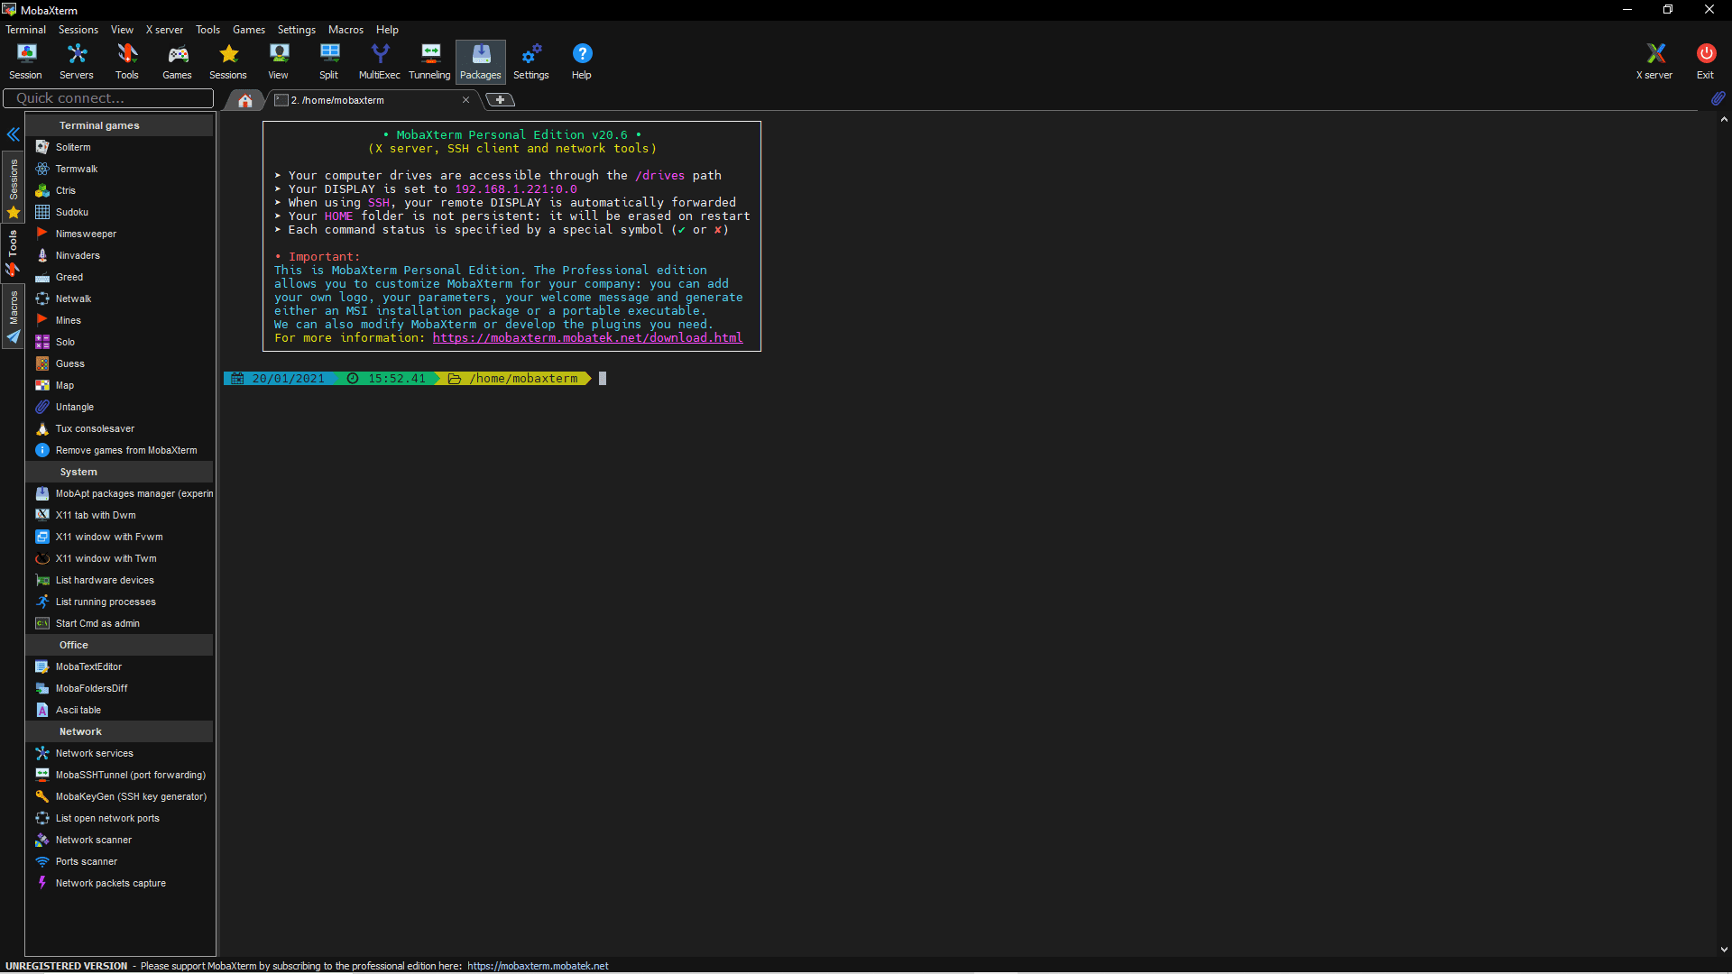
Task: Collapse the sidebar with double-chevron arrow
Action: point(14,134)
